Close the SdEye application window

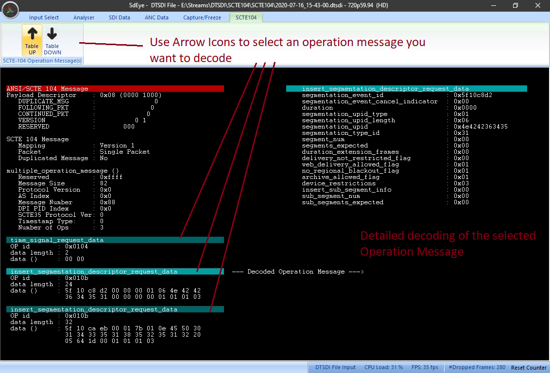[538, 5]
